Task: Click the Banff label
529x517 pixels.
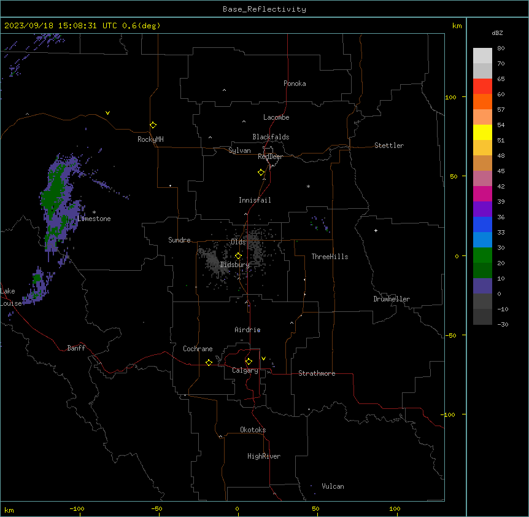Action: click(76, 348)
